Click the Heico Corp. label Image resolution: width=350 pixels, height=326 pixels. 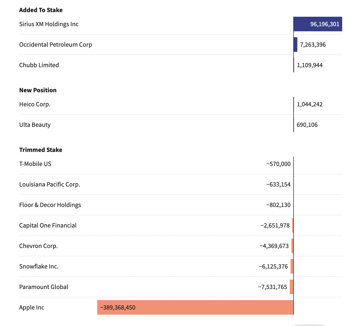(35, 104)
